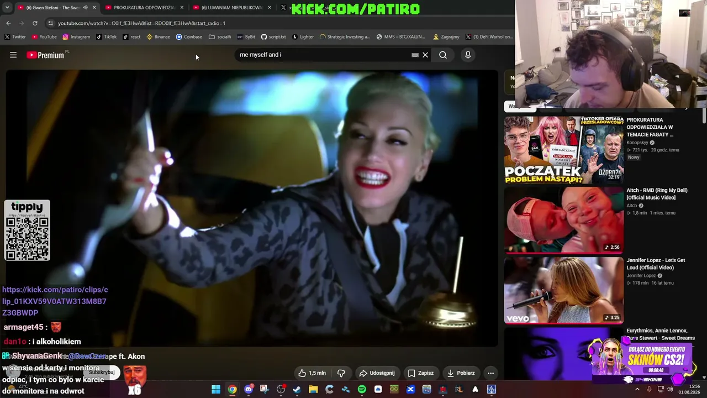Open the ByBit bookmark
This screenshot has height=398, width=707.
pyautogui.click(x=246, y=37)
